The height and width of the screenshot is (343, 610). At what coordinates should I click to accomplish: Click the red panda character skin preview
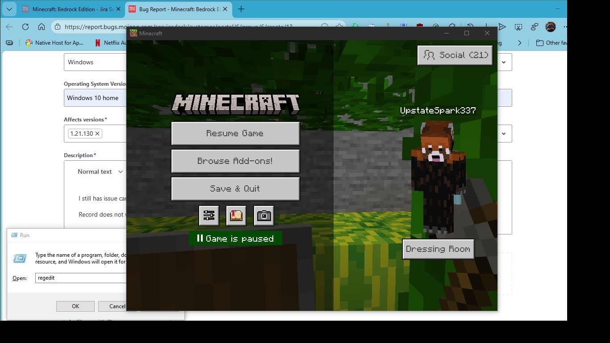438,178
